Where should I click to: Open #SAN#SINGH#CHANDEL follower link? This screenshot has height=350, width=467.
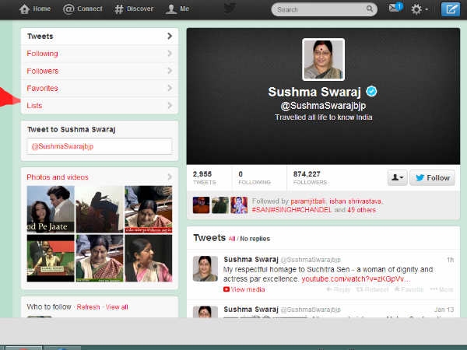[292, 210]
